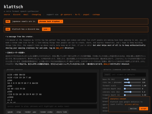Open the discord link in header

[17, 15]
